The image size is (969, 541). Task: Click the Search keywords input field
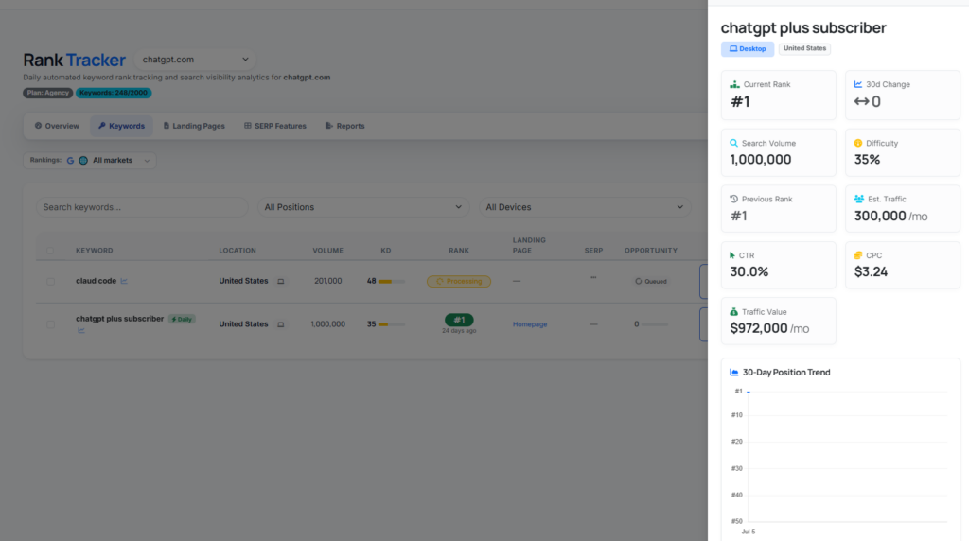pos(142,207)
